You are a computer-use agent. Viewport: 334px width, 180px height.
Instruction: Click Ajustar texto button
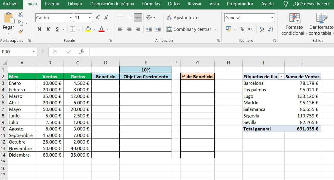183,18
